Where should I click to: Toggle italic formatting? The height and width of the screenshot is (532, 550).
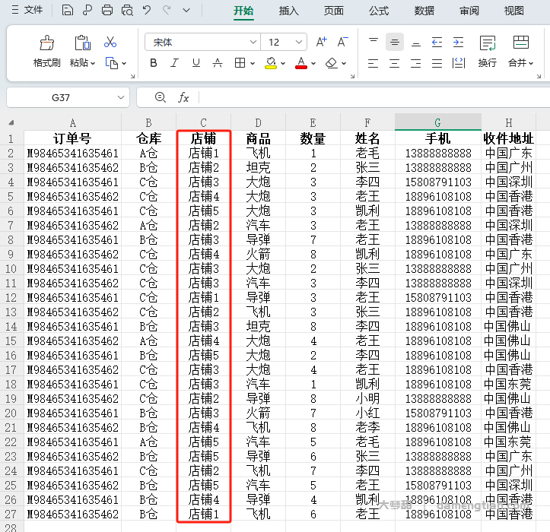(x=174, y=63)
